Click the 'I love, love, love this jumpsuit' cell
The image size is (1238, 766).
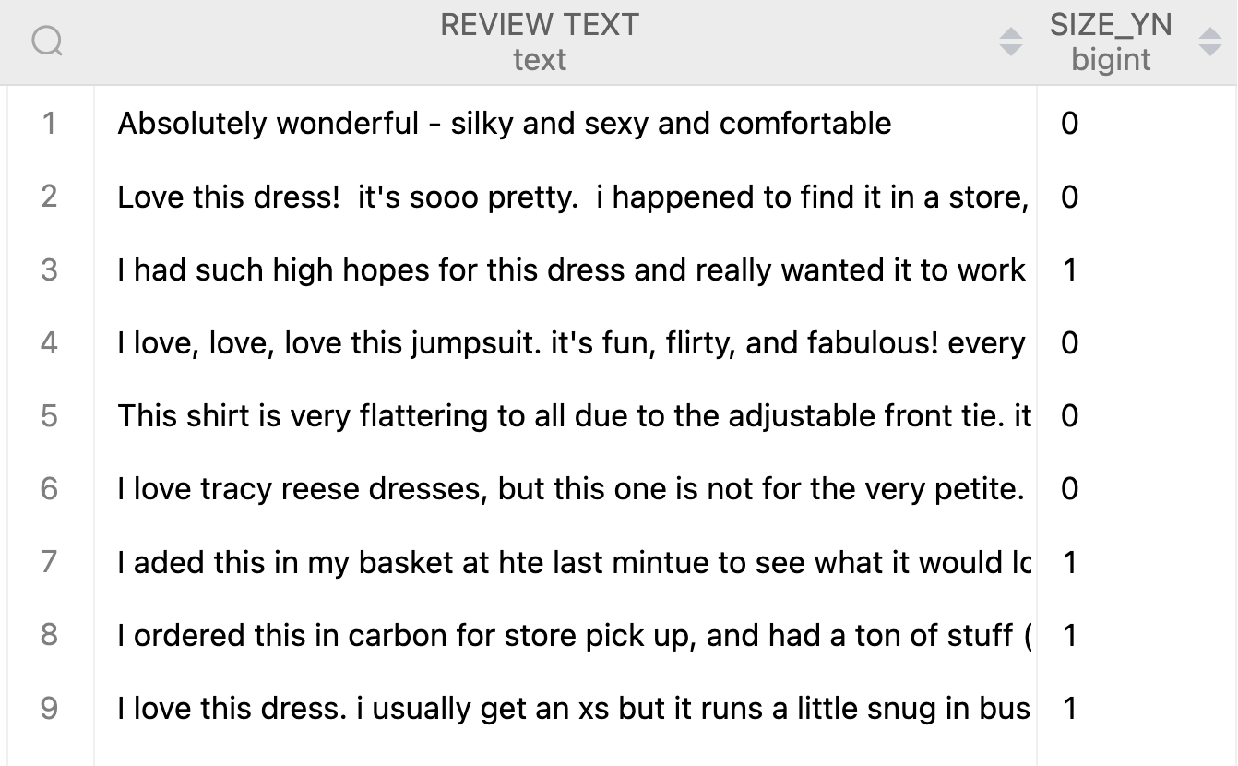[565, 342]
